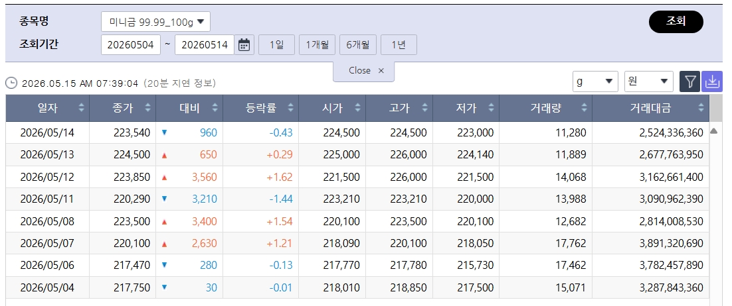Click the 조회 search button
This screenshot has height=306, width=732.
pos(676,22)
